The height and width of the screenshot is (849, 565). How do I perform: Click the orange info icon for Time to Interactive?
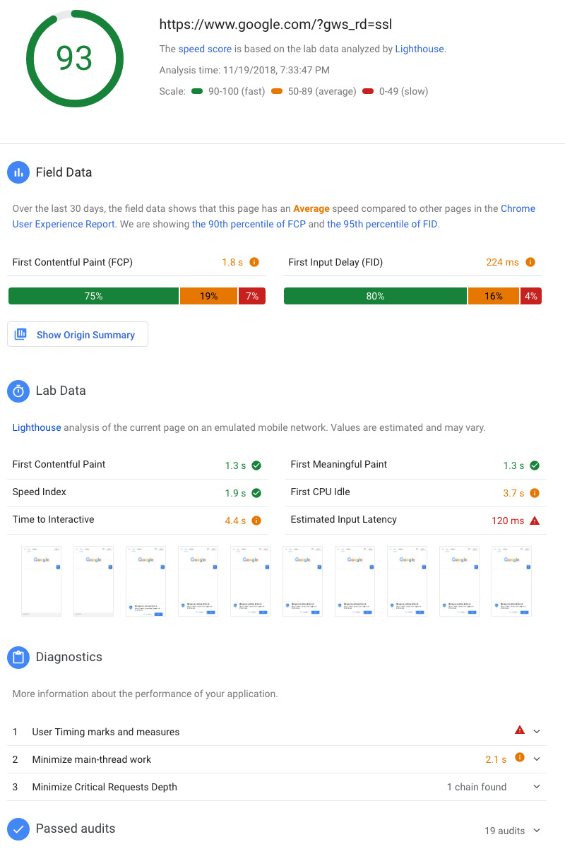(256, 521)
